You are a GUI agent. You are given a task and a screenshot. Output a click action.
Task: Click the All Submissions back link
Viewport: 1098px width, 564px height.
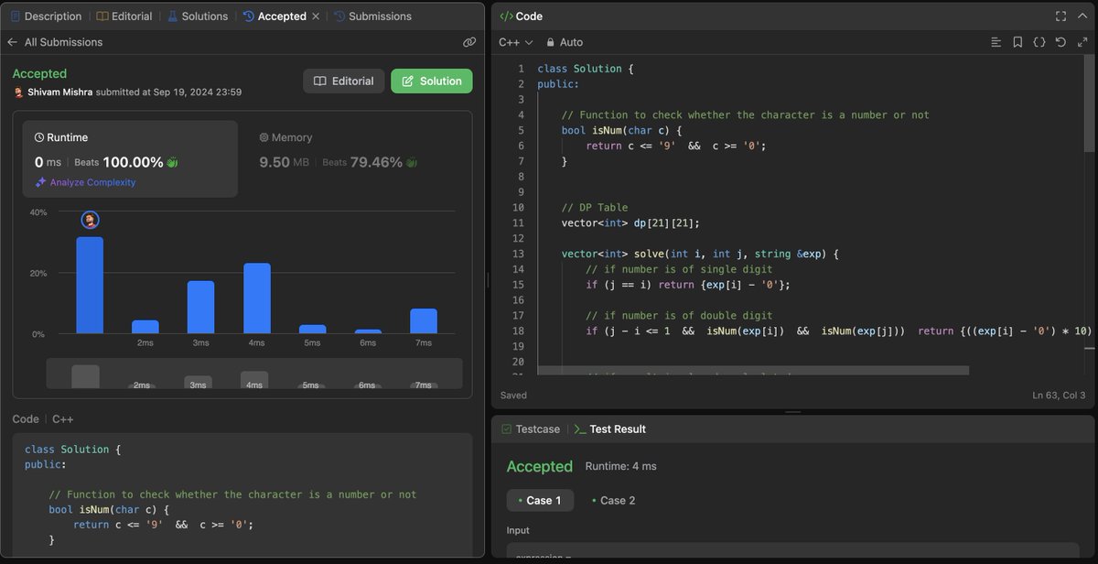point(63,42)
